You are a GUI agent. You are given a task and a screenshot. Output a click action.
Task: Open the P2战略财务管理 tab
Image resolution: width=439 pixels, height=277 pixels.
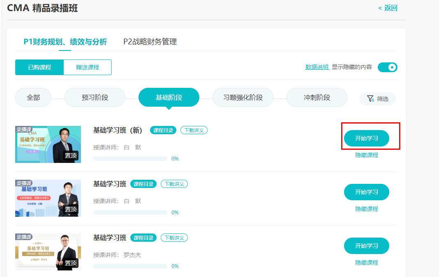[150, 41]
